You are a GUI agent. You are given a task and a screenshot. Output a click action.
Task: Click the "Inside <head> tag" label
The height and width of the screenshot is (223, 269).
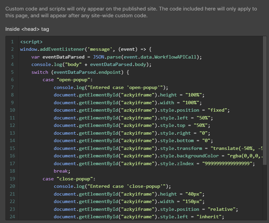pyautogui.click(x=27, y=29)
